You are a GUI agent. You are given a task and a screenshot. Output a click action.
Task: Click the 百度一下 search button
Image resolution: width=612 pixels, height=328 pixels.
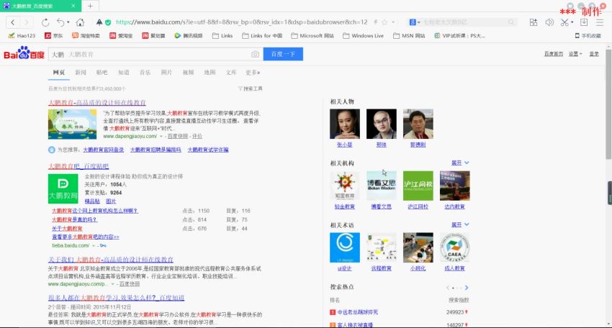click(x=283, y=54)
